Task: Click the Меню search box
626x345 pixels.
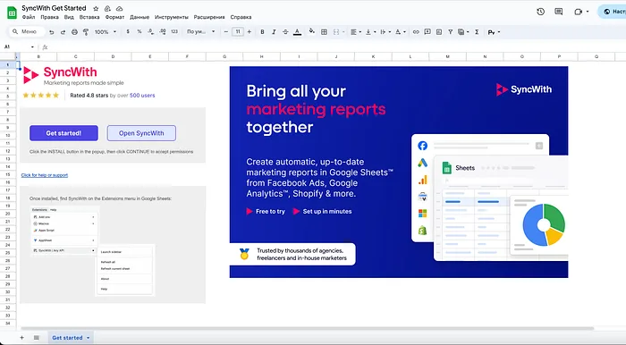Action: [x=26, y=31]
